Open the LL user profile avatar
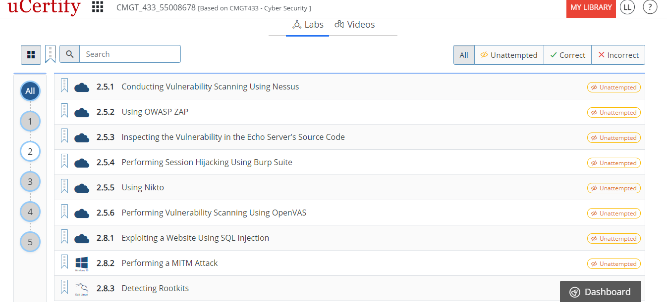The image size is (667, 302). [627, 7]
